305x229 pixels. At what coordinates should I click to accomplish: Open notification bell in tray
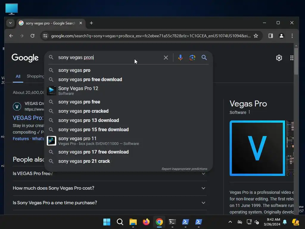click(x=285, y=222)
